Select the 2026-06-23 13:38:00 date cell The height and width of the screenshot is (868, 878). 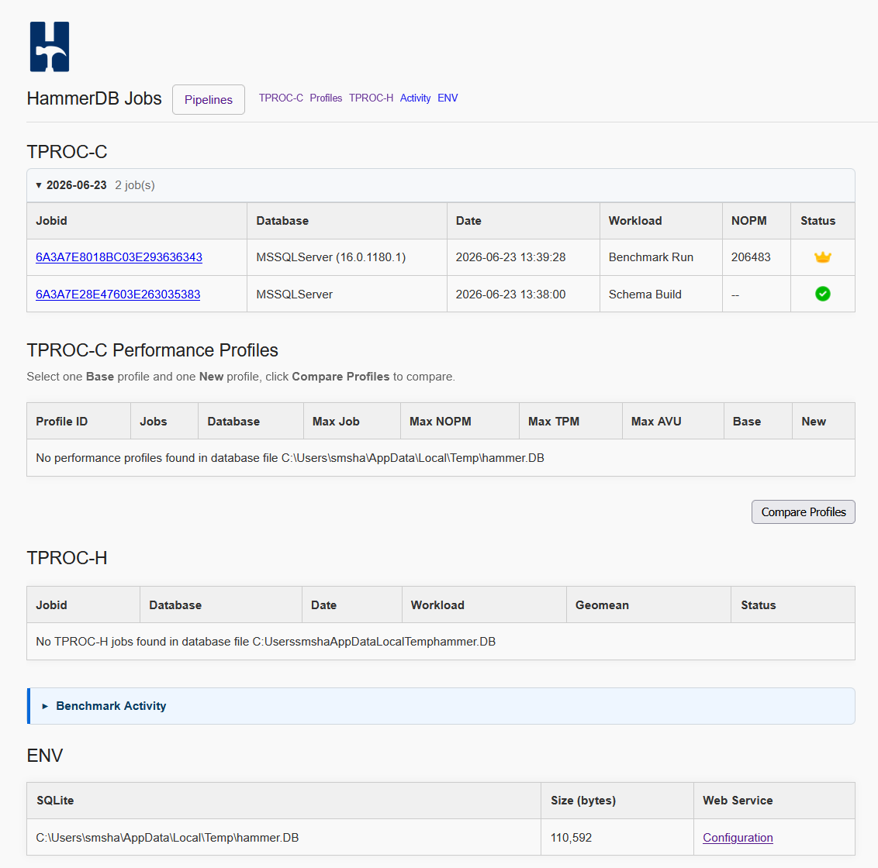[x=524, y=294]
